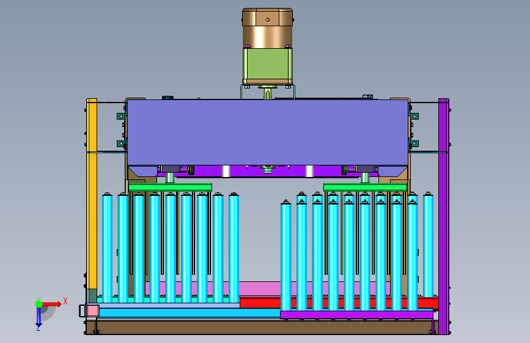Click the blue Z axis arrow of triad
This screenshot has width=530, height=343.
click(39, 317)
